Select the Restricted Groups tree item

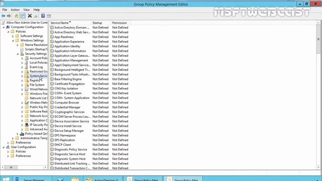(38, 71)
